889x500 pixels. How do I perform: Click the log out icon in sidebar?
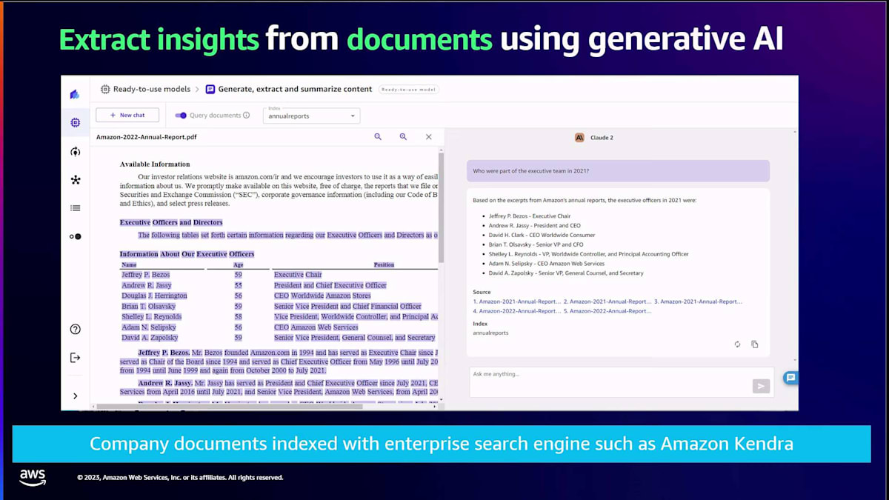[75, 358]
